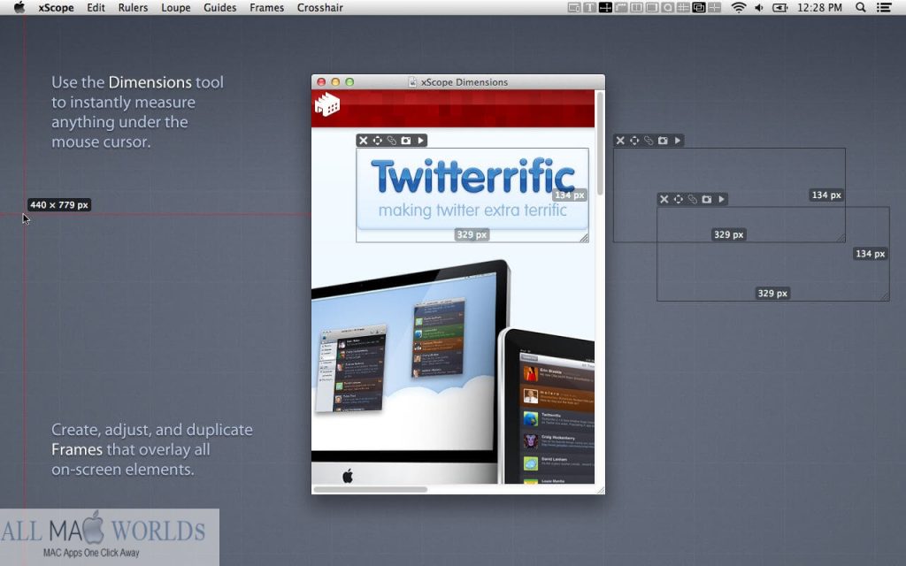The height and width of the screenshot is (566, 906).
Task: Click the resize grip of the xScope Dimensions window
Action: click(601, 490)
